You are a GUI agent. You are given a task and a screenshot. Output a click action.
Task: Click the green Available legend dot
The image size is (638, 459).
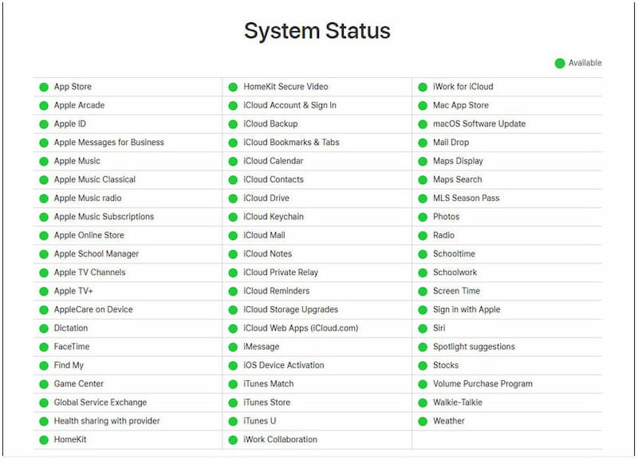click(x=560, y=62)
